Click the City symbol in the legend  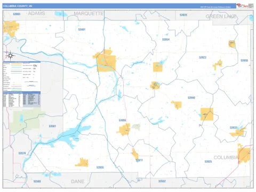(35, 66)
